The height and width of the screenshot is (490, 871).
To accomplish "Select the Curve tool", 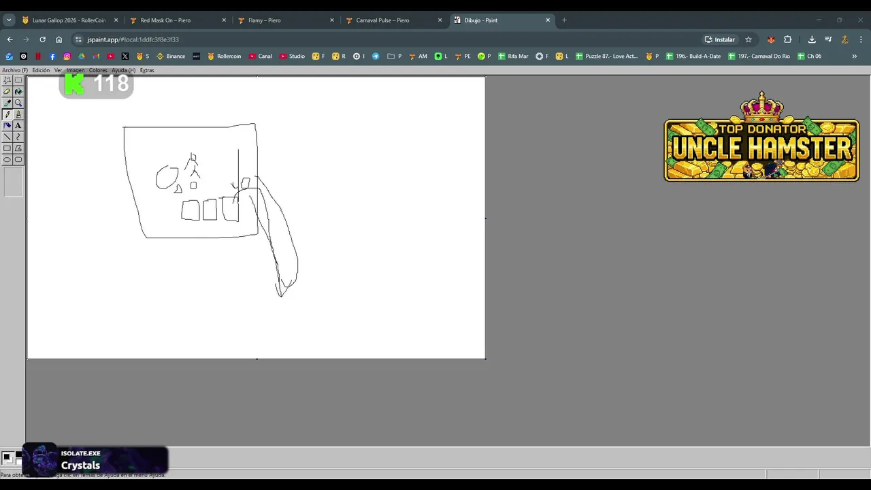I will pyautogui.click(x=18, y=137).
